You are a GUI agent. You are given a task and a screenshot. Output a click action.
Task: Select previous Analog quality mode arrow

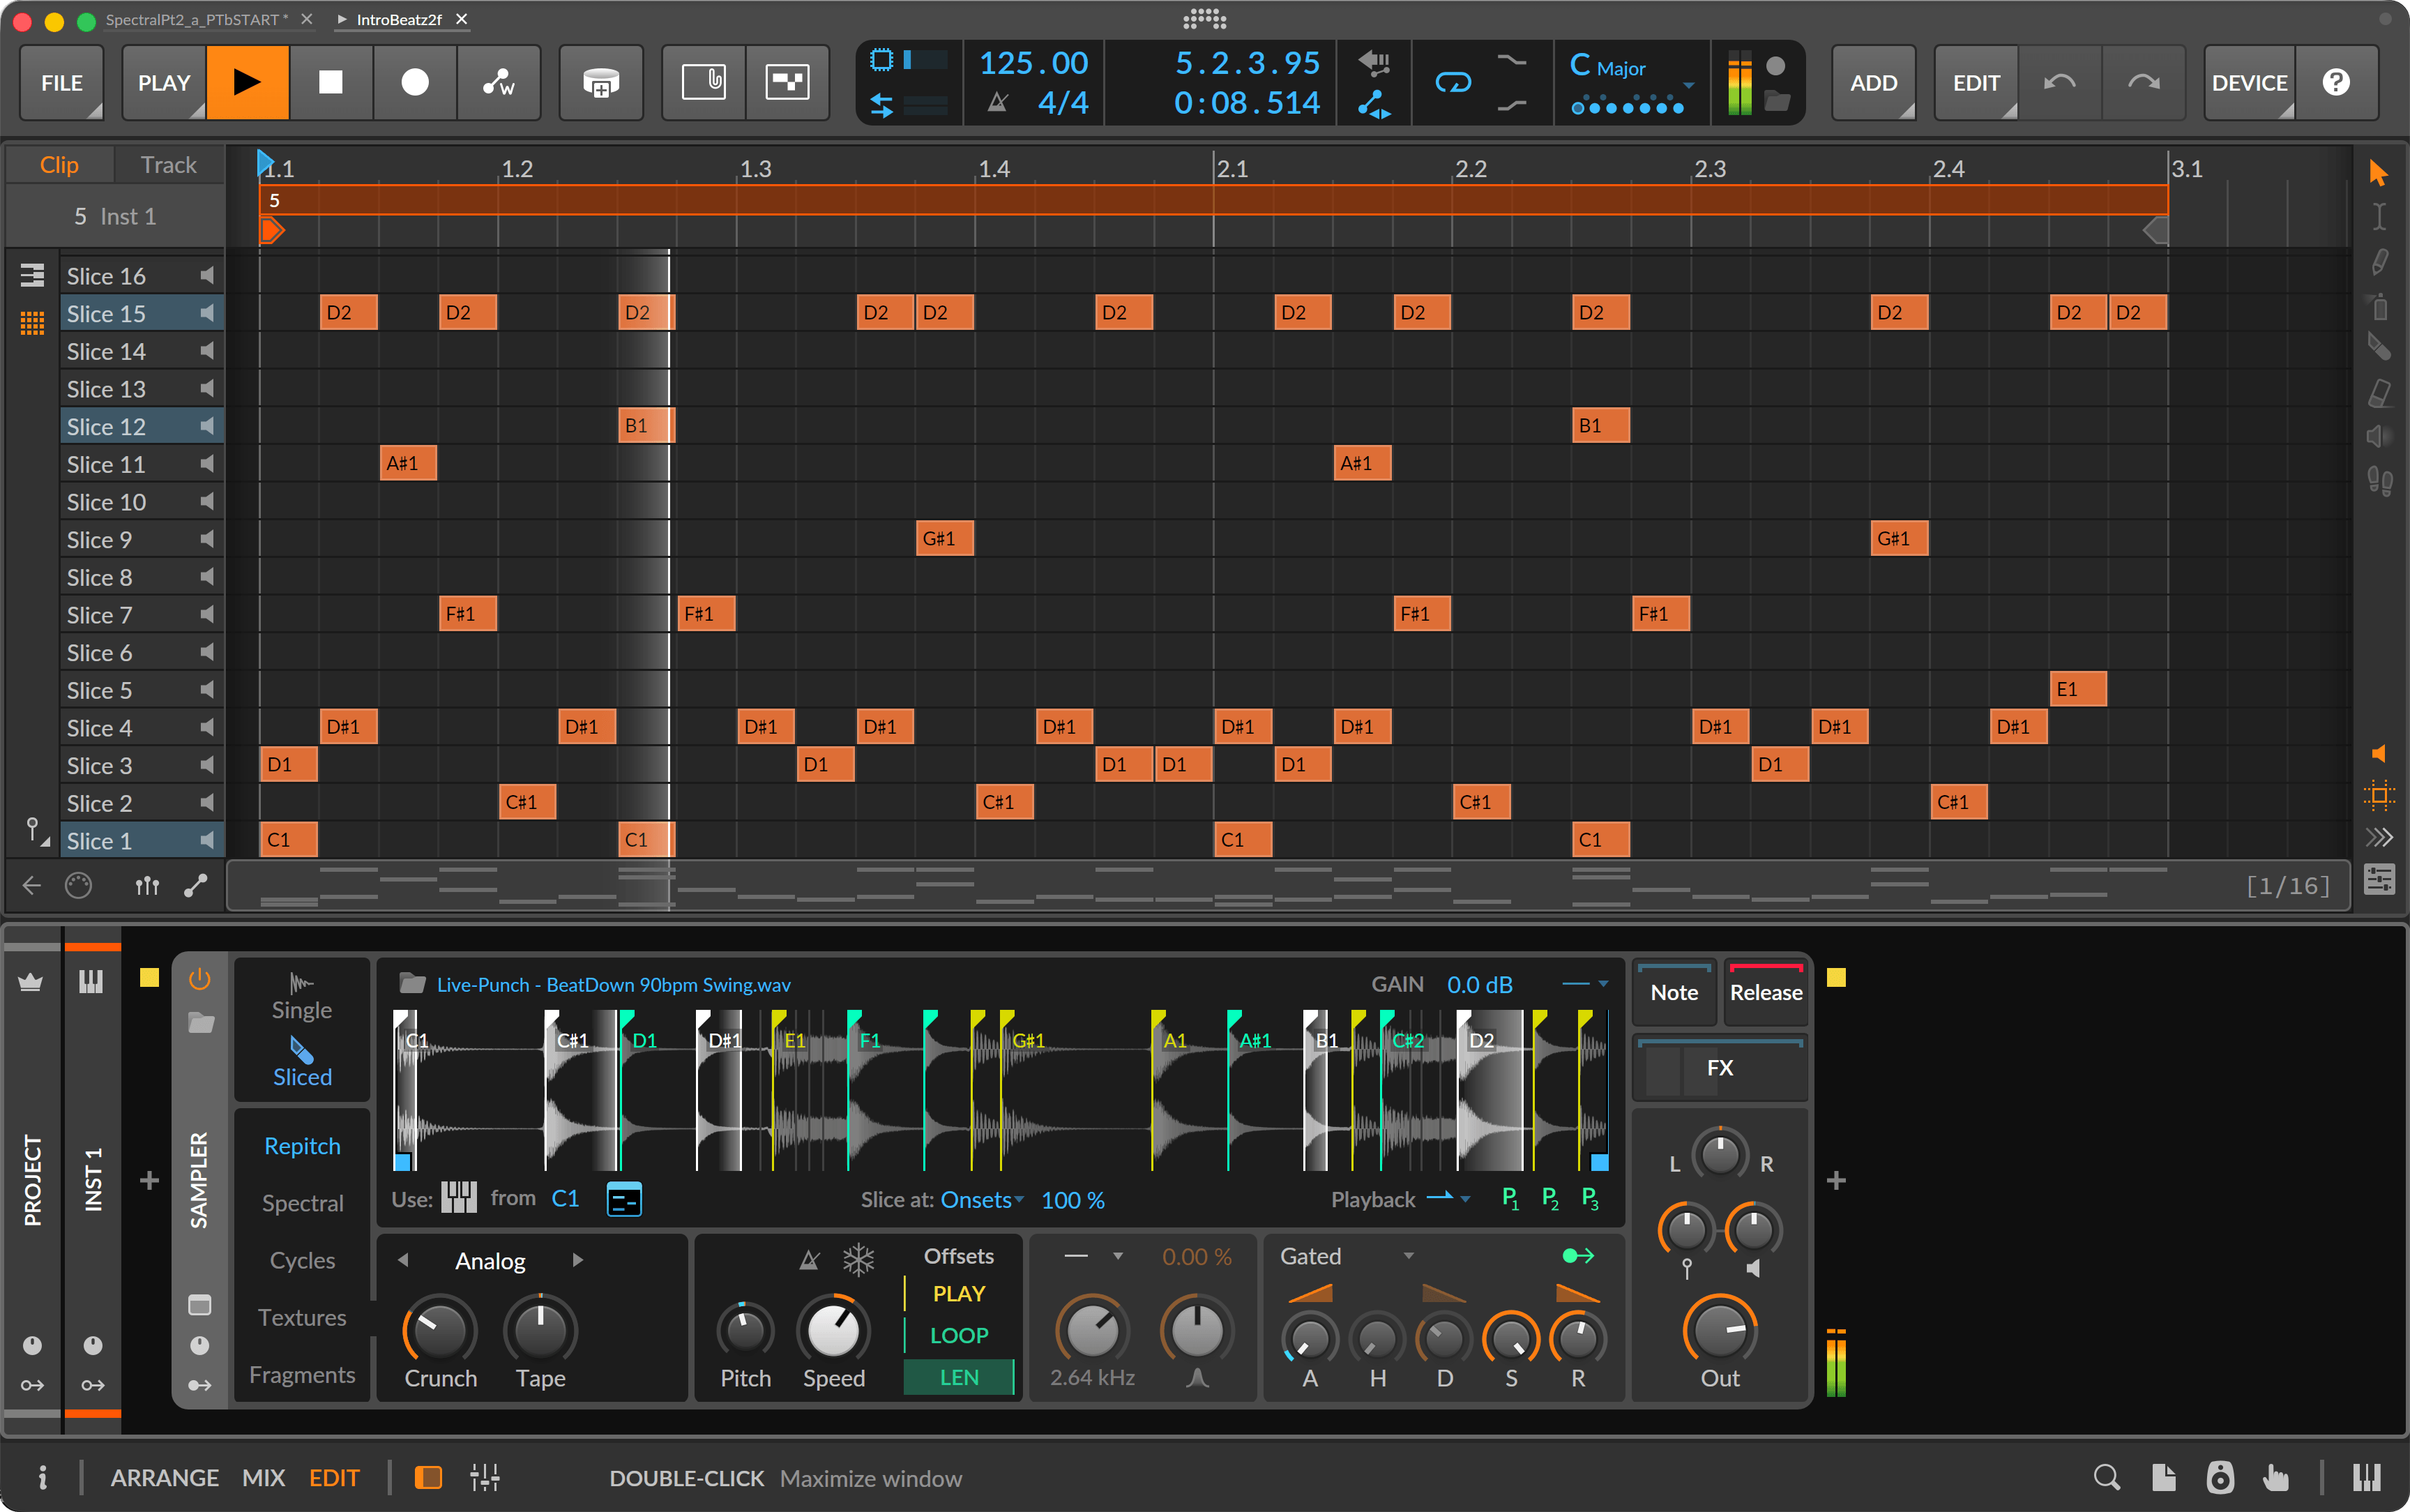pos(403,1260)
